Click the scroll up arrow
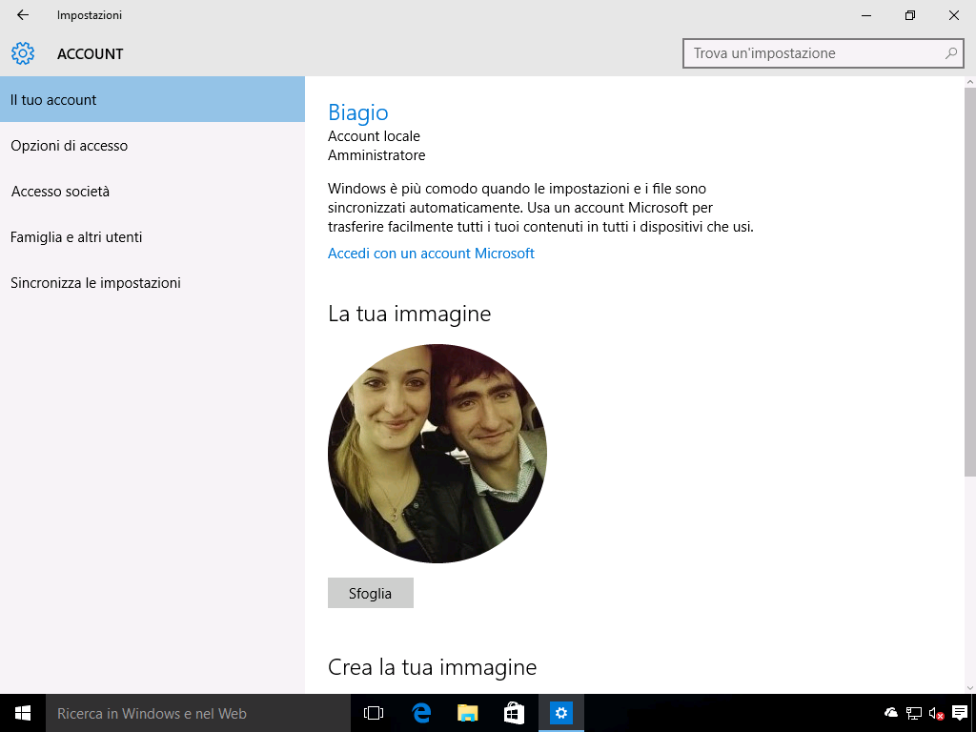The width and height of the screenshot is (976, 732). tap(969, 82)
